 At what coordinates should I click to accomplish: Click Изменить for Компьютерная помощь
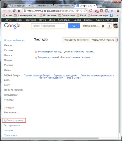click(x=79, y=52)
